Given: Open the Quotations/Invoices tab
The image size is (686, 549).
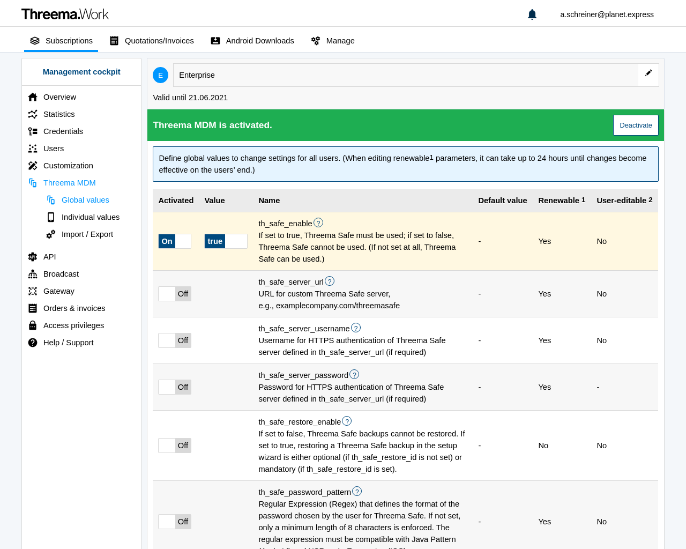Looking at the screenshot, I should pos(152,41).
